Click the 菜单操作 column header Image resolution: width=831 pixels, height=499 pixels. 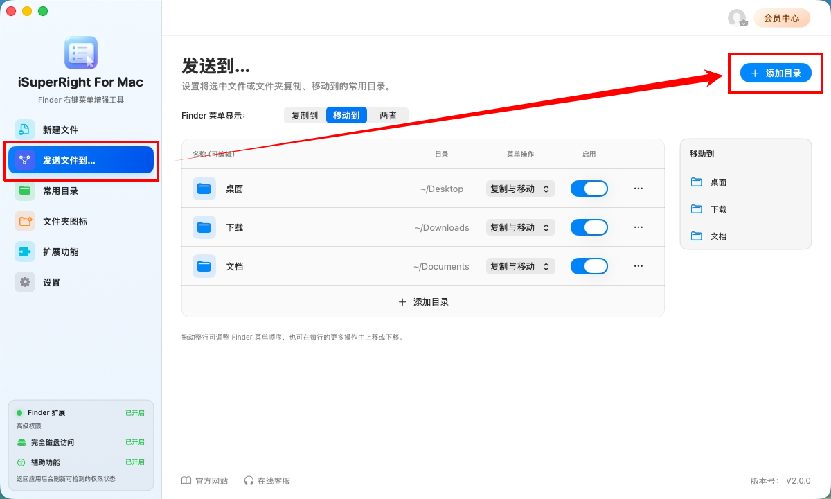coord(520,154)
